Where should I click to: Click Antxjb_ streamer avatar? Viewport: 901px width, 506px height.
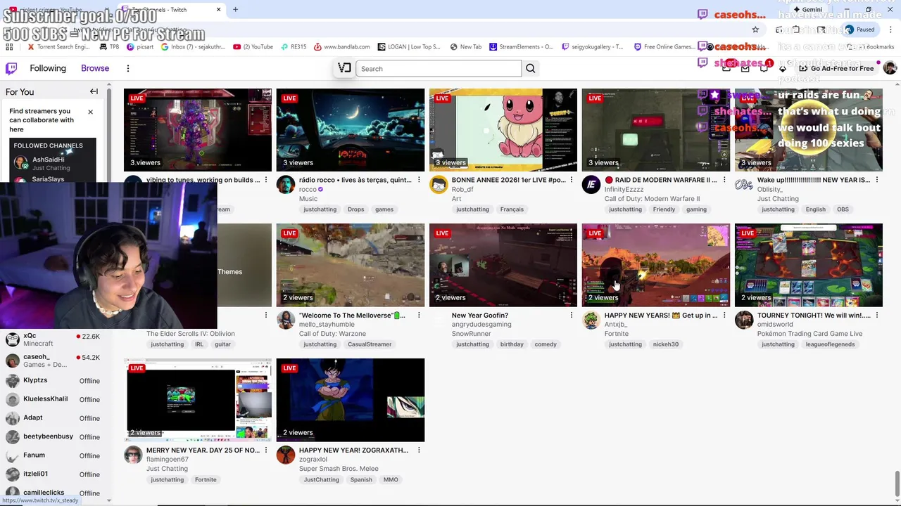(591, 320)
